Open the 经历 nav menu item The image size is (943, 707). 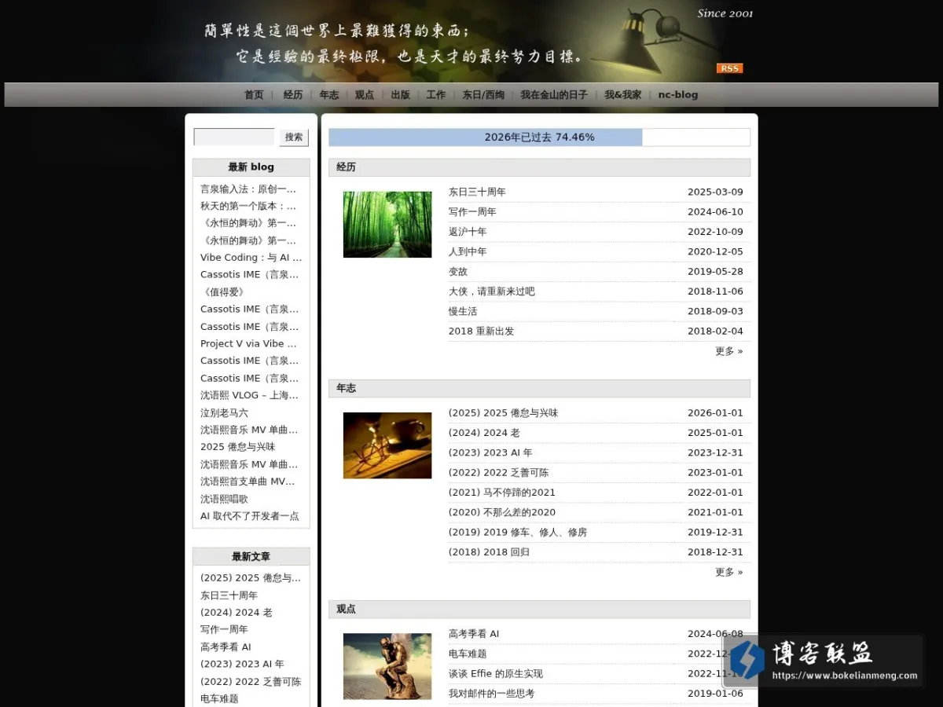pyautogui.click(x=293, y=94)
